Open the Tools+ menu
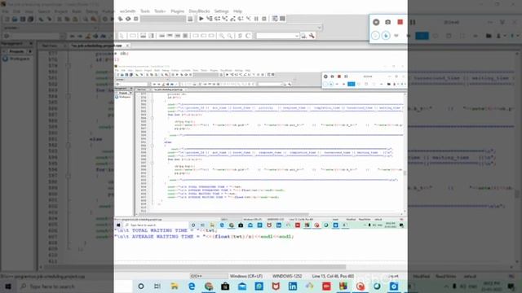The image size is (522, 293). tap(160, 11)
